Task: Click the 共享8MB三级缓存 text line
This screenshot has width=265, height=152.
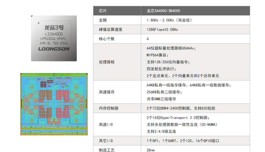Action: (161, 99)
